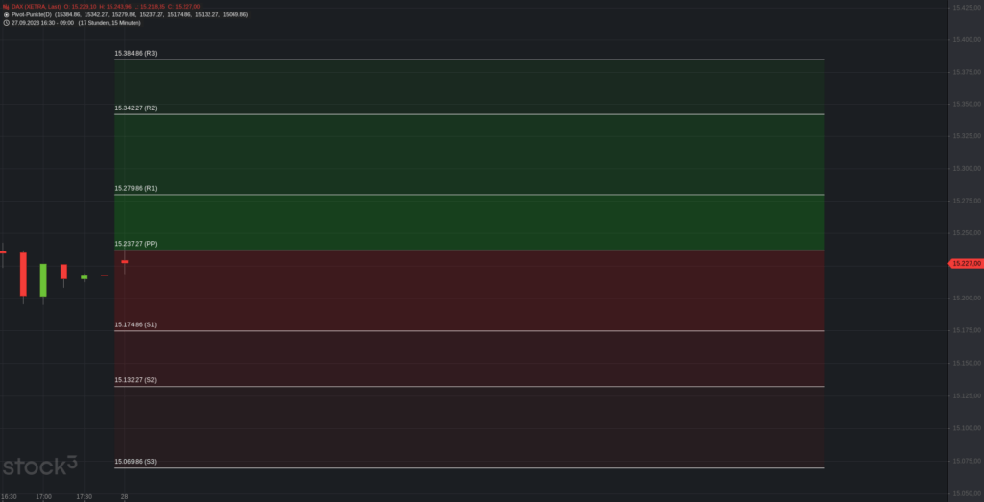Image resolution: width=984 pixels, height=502 pixels.
Task: Click the candlestick icon beside DAX title
Action: tap(6, 7)
